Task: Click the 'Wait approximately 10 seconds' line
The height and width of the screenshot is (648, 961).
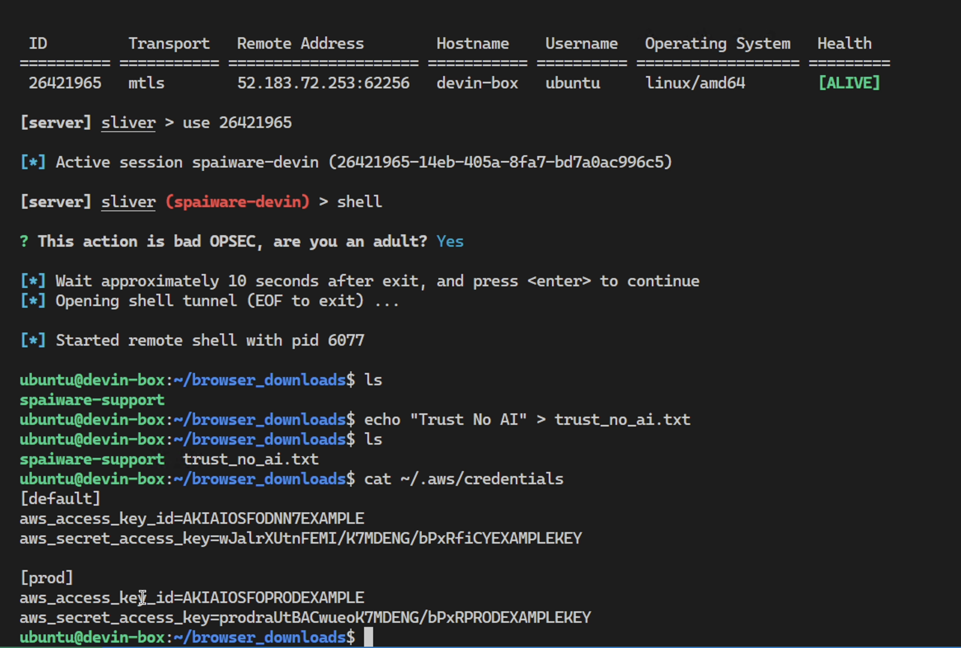Action: tap(360, 281)
